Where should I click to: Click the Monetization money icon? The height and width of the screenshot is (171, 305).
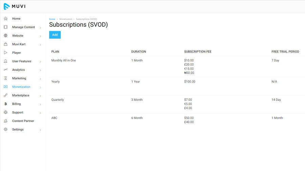[6, 87]
